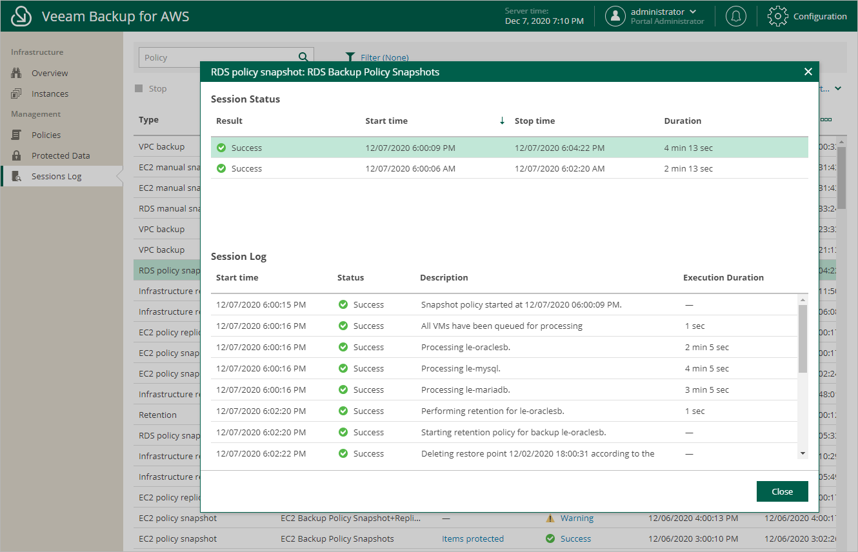Click success icon for 'Starting retention policy' entry
The image size is (858, 552).
[x=343, y=432]
